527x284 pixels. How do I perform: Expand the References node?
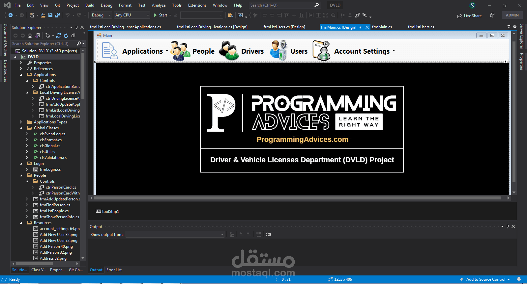click(x=21, y=69)
